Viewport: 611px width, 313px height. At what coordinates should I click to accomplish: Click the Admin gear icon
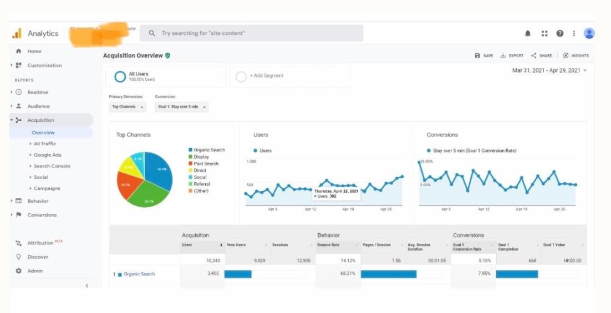[x=18, y=271]
